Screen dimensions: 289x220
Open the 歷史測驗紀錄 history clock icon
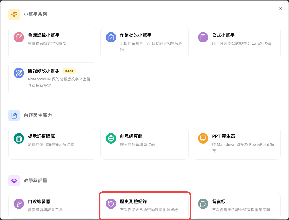click(x=111, y=204)
